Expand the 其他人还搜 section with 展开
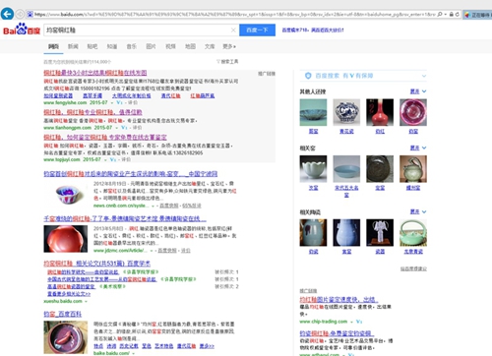 418,91
